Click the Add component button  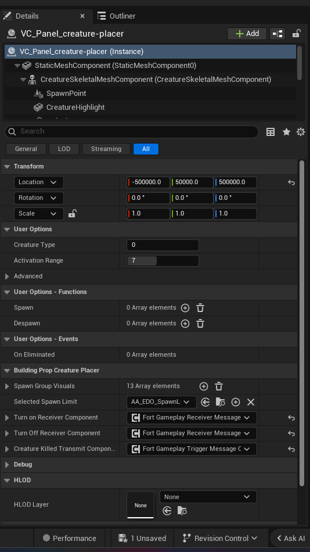pos(247,34)
